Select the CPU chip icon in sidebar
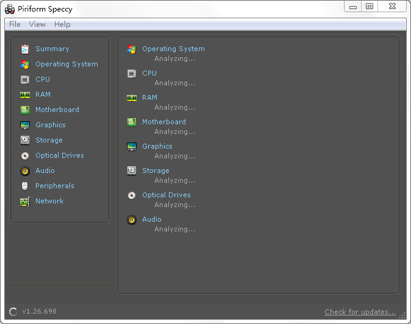The height and width of the screenshot is (324, 411). [x=25, y=80]
